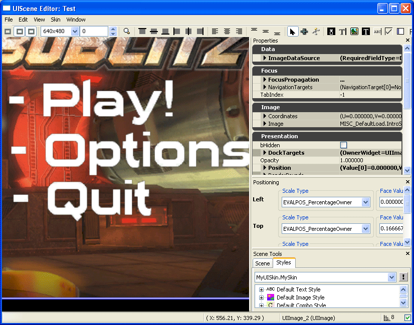Select the magnifier zoom tool

click(127, 31)
